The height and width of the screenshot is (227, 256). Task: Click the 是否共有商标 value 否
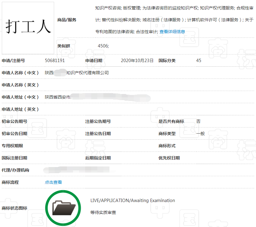pyautogui.click(x=198, y=121)
